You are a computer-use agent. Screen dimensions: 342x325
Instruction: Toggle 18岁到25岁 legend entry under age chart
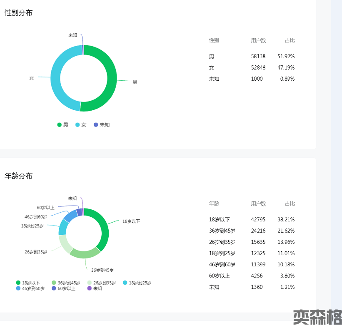point(137,283)
